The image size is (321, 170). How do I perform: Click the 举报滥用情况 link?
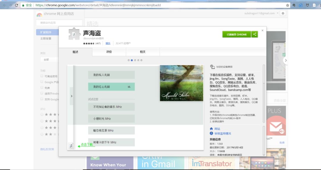(x=223, y=134)
